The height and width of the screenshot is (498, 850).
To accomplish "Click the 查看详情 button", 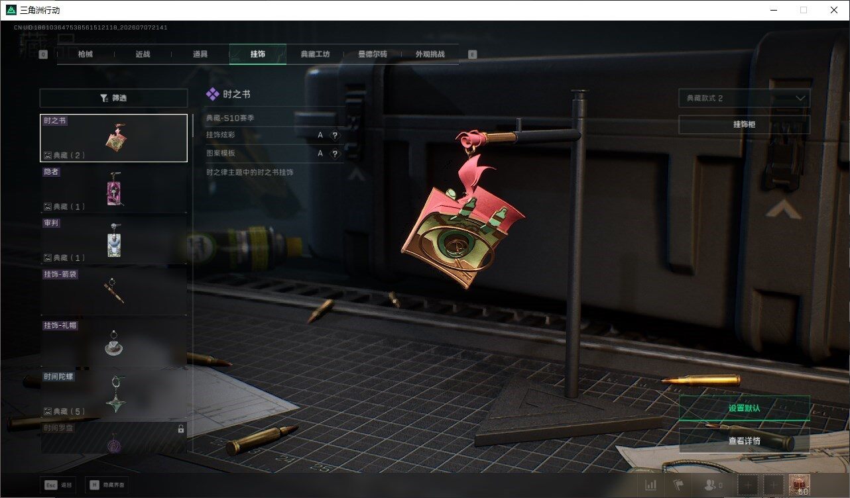I will coord(744,440).
